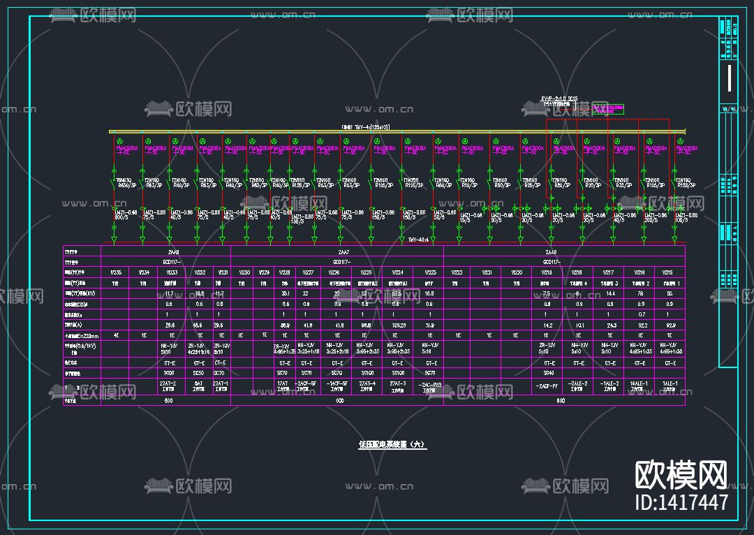
Task: Click the large white logo above ID:1417447
Action: tap(681, 475)
